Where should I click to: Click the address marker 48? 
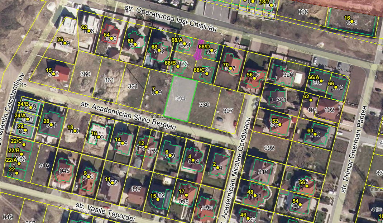[255, 196]
